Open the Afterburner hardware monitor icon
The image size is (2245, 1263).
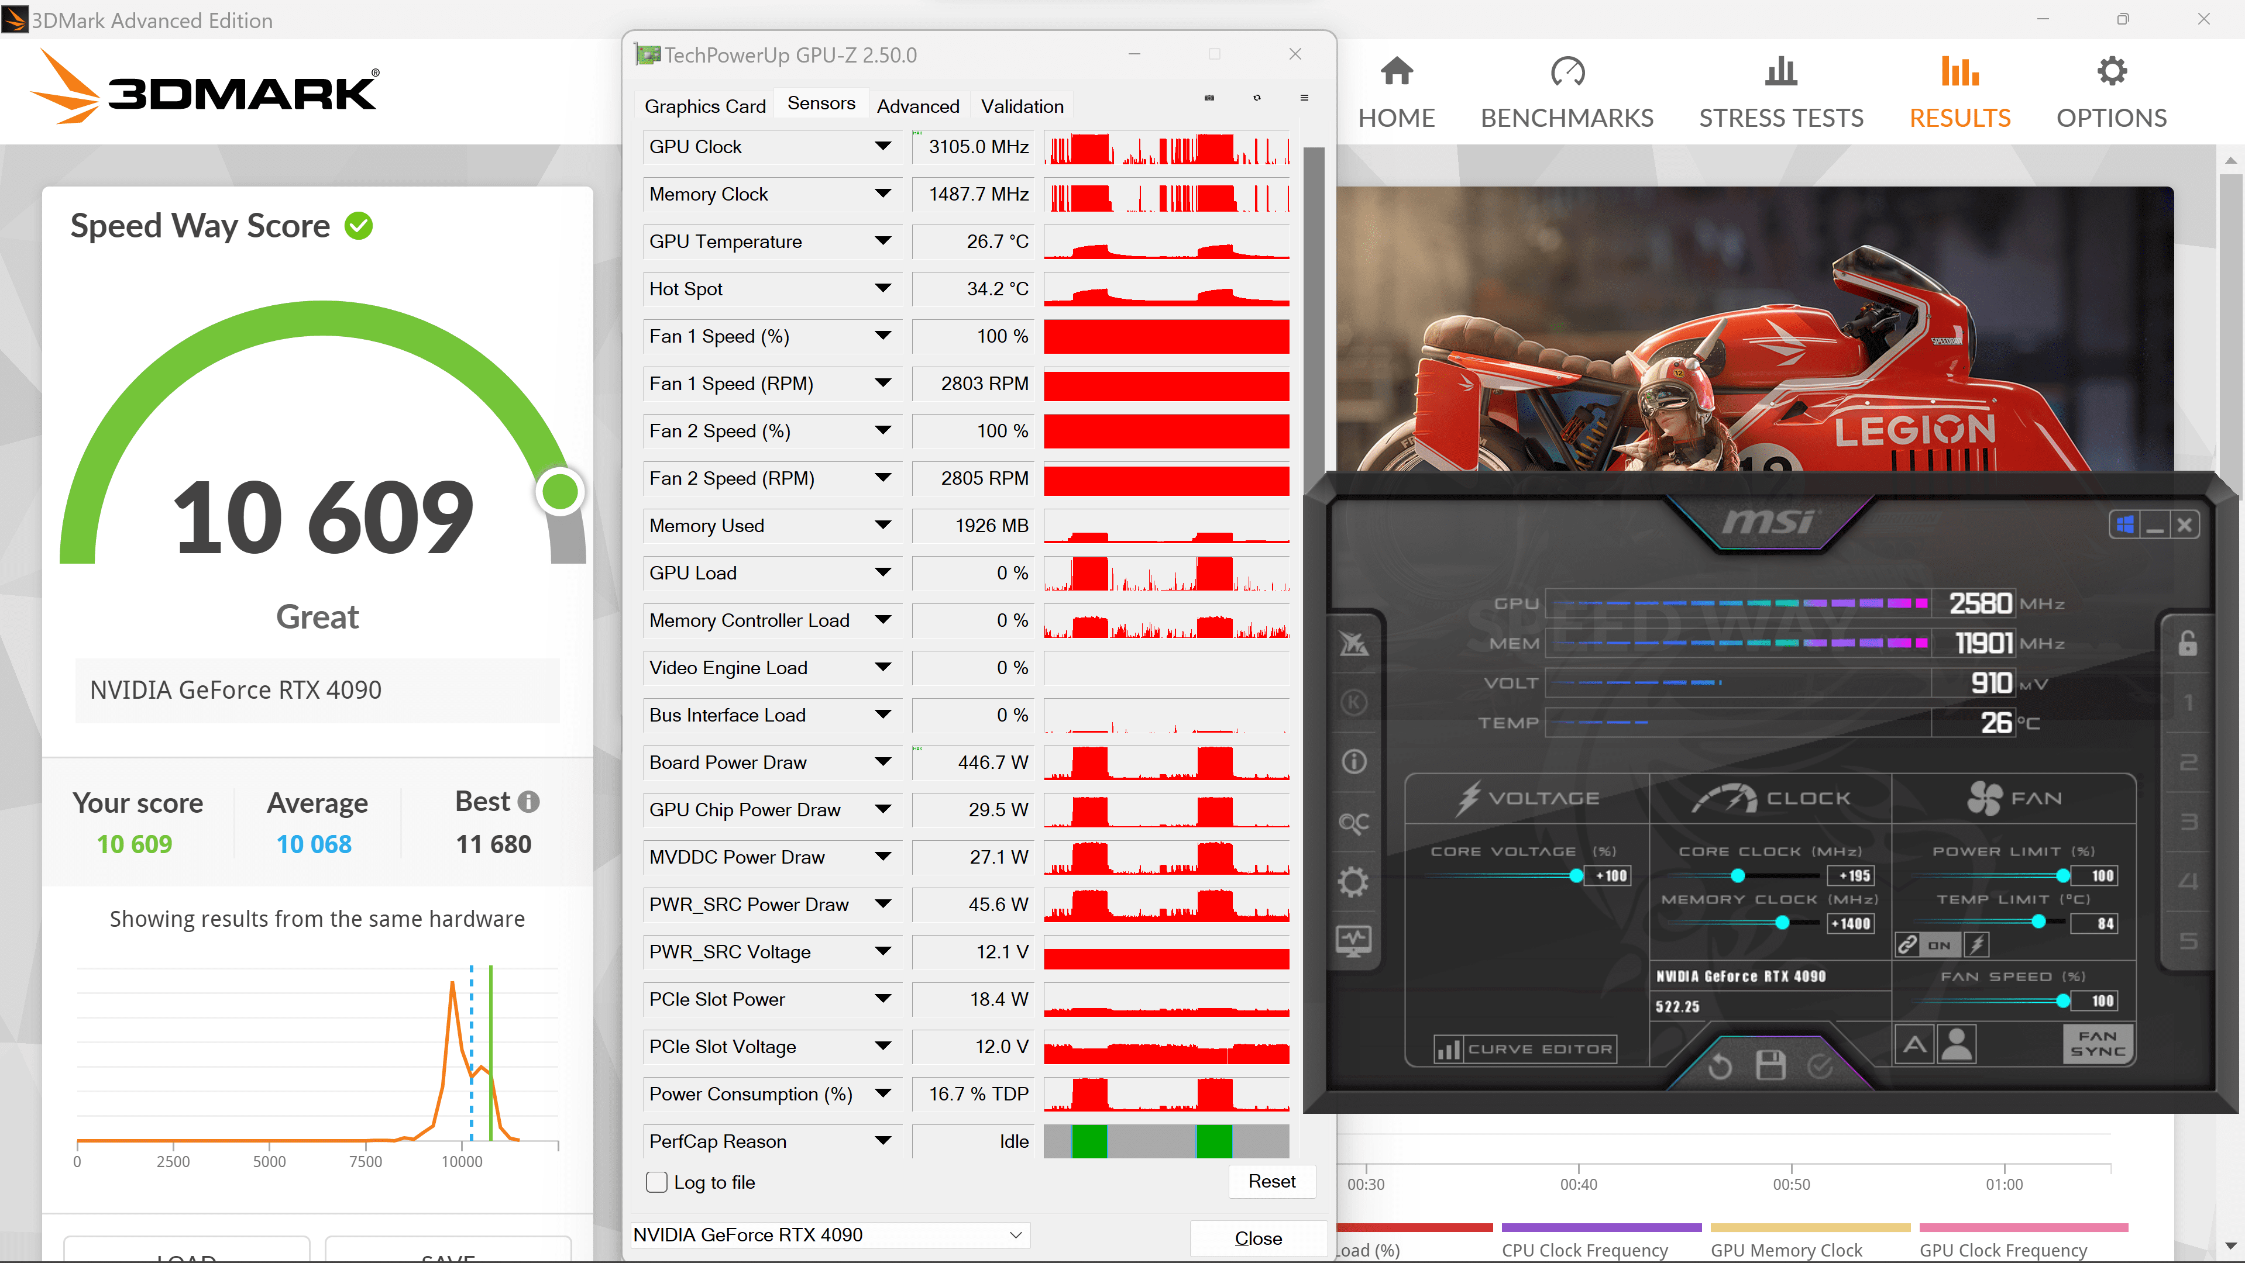(1353, 941)
